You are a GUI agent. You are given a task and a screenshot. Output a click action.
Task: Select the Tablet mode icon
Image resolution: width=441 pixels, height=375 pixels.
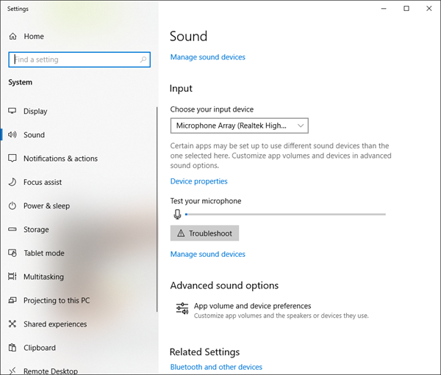click(x=12, y=252)
